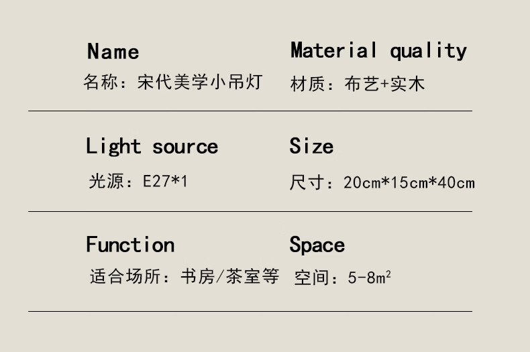Click the divider line under the Name row
The width and height of the screenshot is (530, 352).
pos(250,111)
